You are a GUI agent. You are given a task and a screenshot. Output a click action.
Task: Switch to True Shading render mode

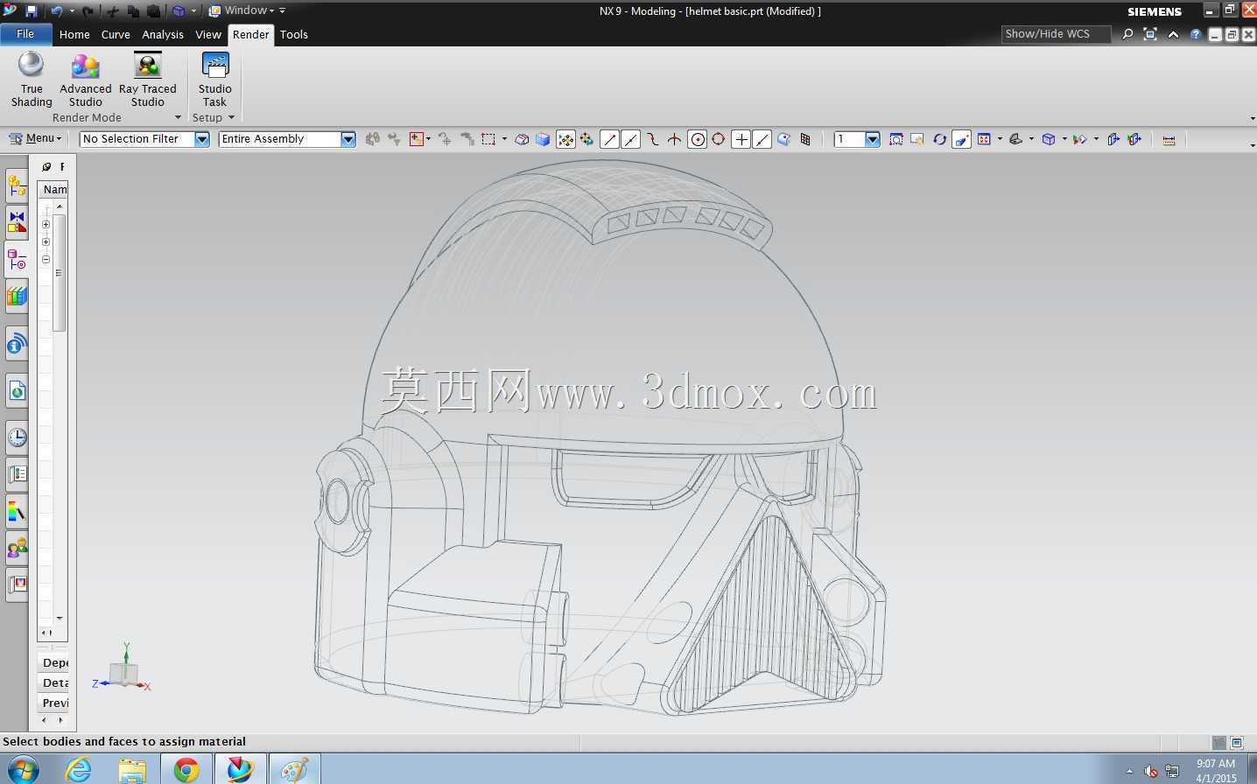pyautogui.click(x=32, y=79)
